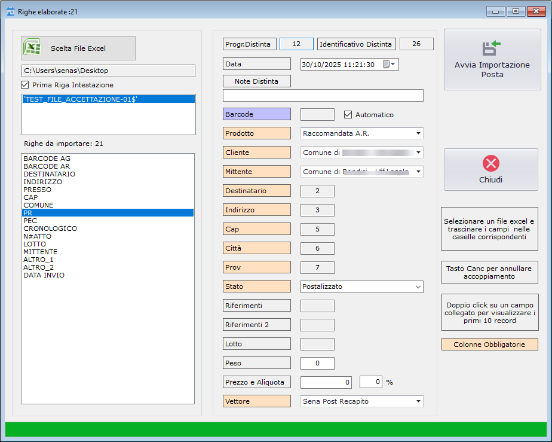
Task: Open the Cliente dropdown list
Action: [x=418, y=153]
